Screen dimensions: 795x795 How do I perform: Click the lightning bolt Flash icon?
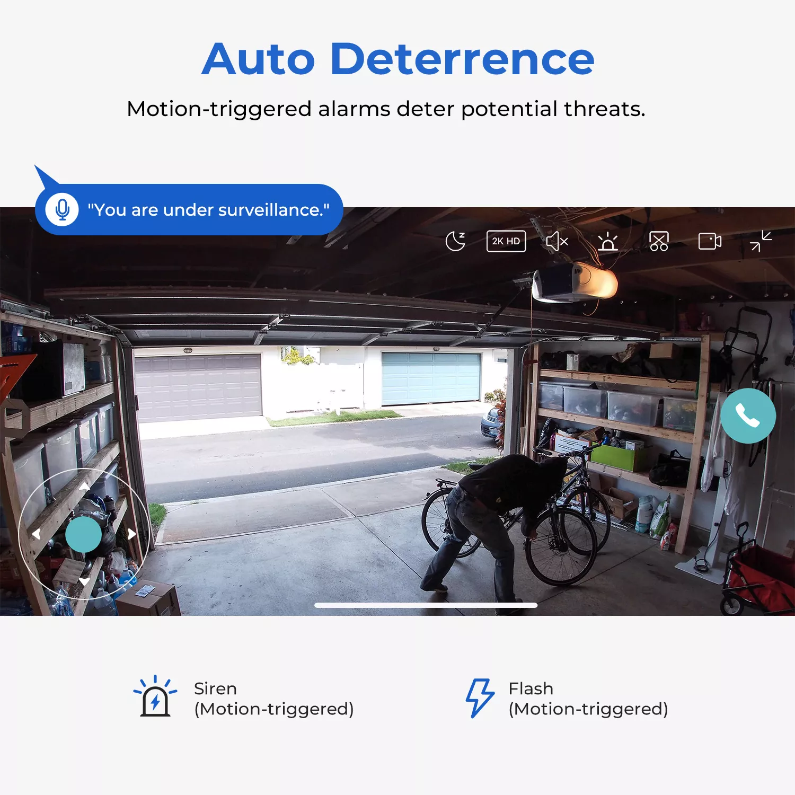click(x=480, y=697)
